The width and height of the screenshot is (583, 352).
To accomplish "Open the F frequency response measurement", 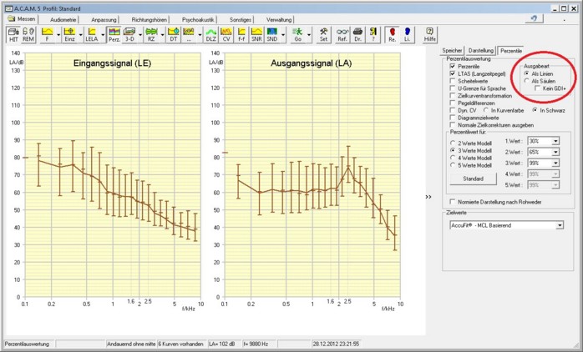I will (48, 34).
